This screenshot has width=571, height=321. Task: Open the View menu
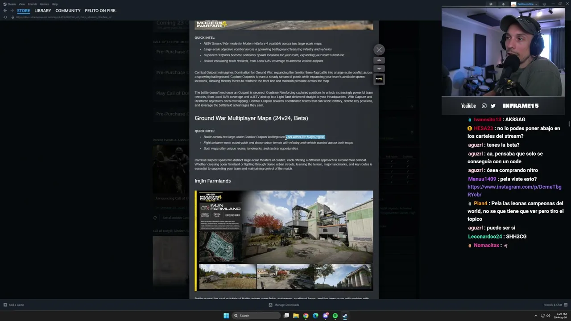click(x=21, y=4)
